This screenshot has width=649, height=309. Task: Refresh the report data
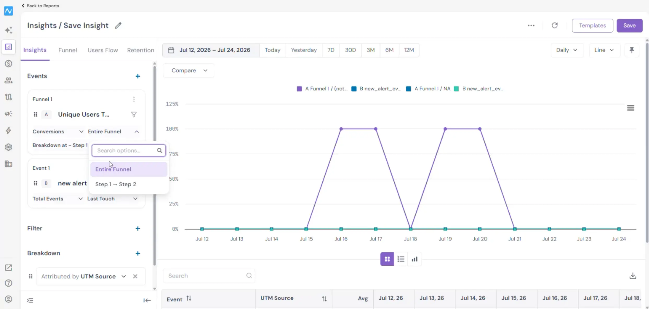point(554,25)
